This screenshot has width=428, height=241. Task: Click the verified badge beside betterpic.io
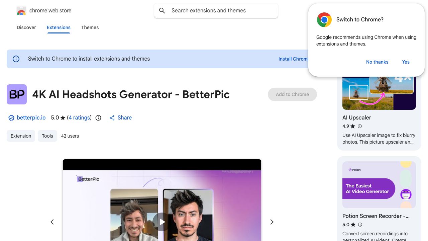click(11, 118)
